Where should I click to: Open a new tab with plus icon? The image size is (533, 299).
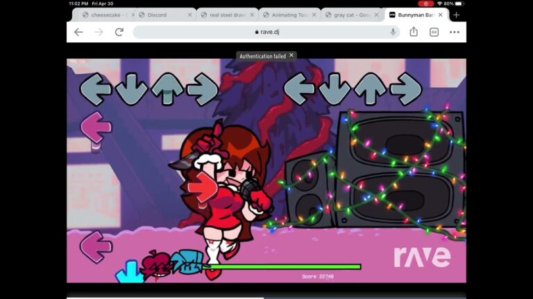click(x=456, y=15)
